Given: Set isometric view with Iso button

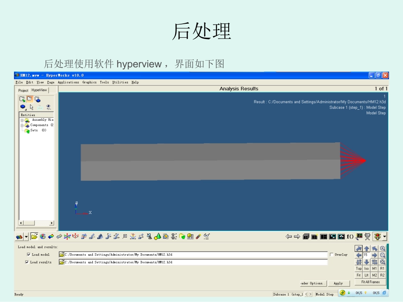Looking at the screenshot, I should click(367, 269).
